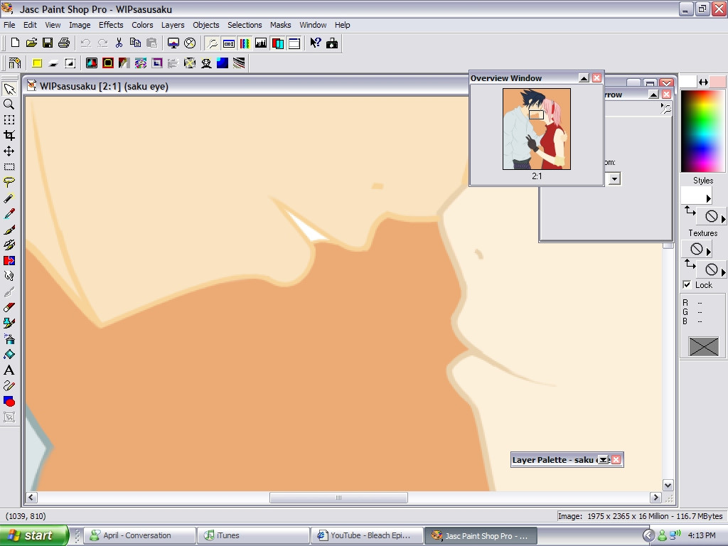Switch to April - Conversation taskbar button

point(141,535)
